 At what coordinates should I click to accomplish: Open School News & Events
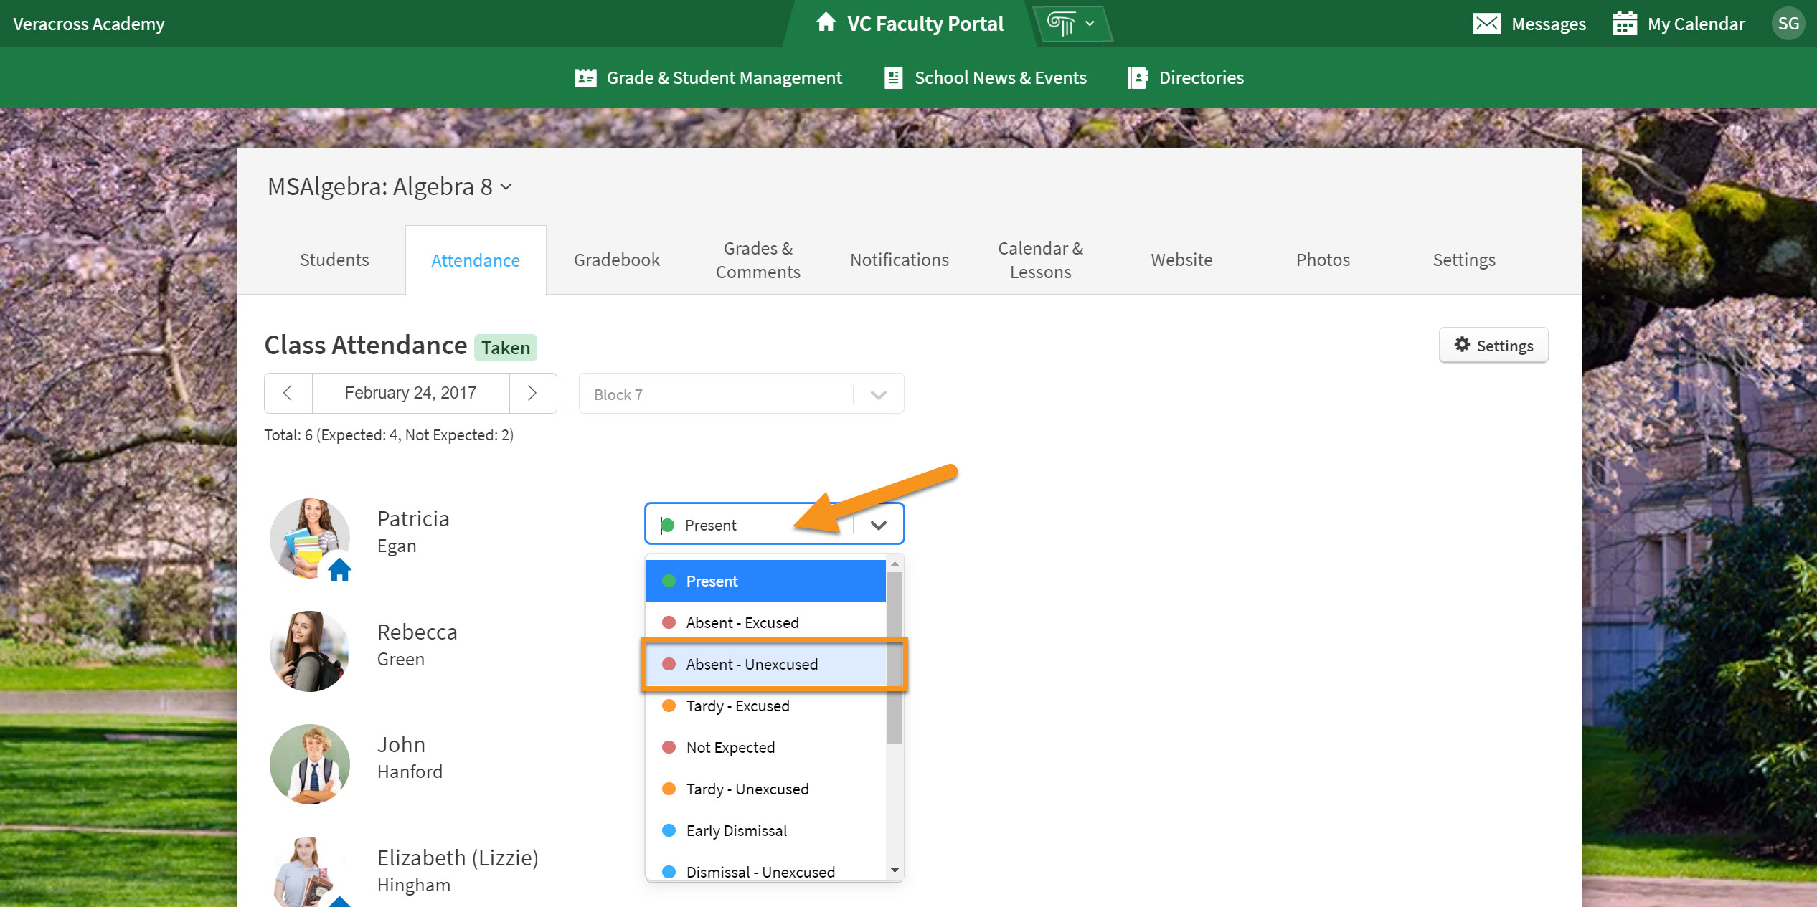click(986, 77)
